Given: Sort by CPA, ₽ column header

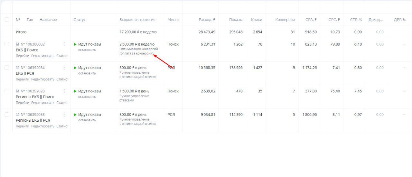Looking at the screenshot, I should pyautogui.click(x=311, y=20).
